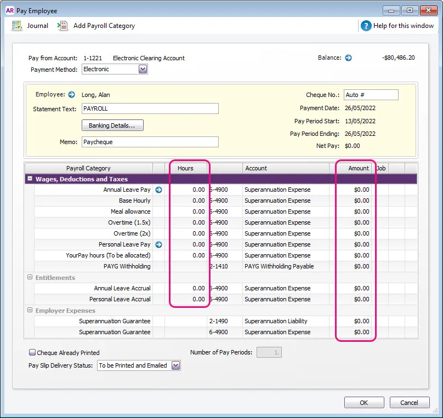The height and width of the screenshot is (418, 443).
Task: Click the Balance detail arrow
Action: 349,57
